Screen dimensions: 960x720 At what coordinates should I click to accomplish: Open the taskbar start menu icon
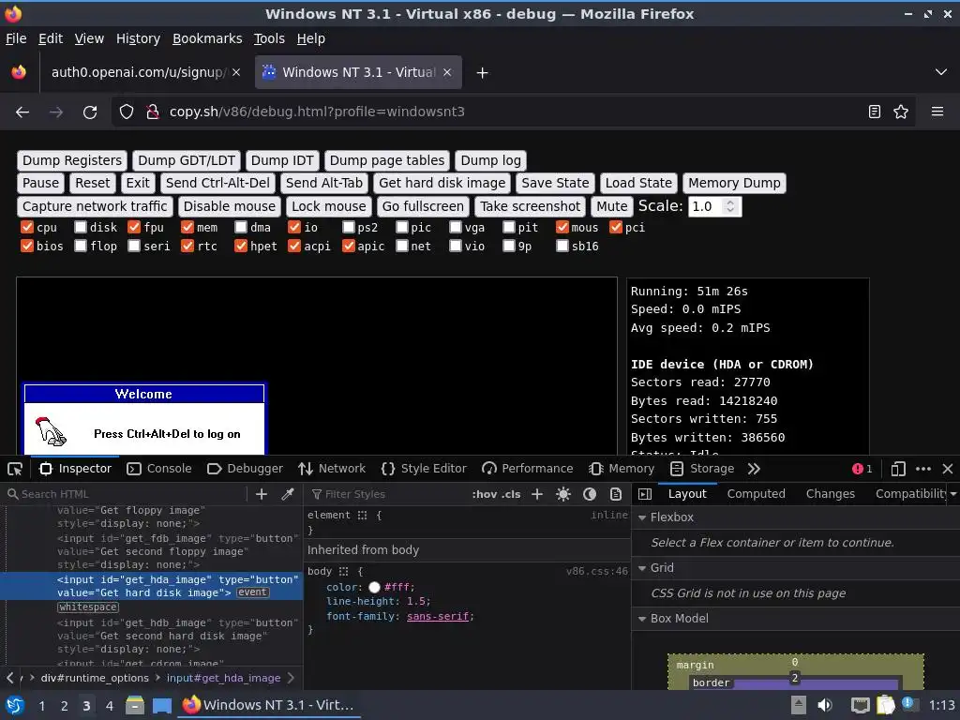tap(15, 705)
